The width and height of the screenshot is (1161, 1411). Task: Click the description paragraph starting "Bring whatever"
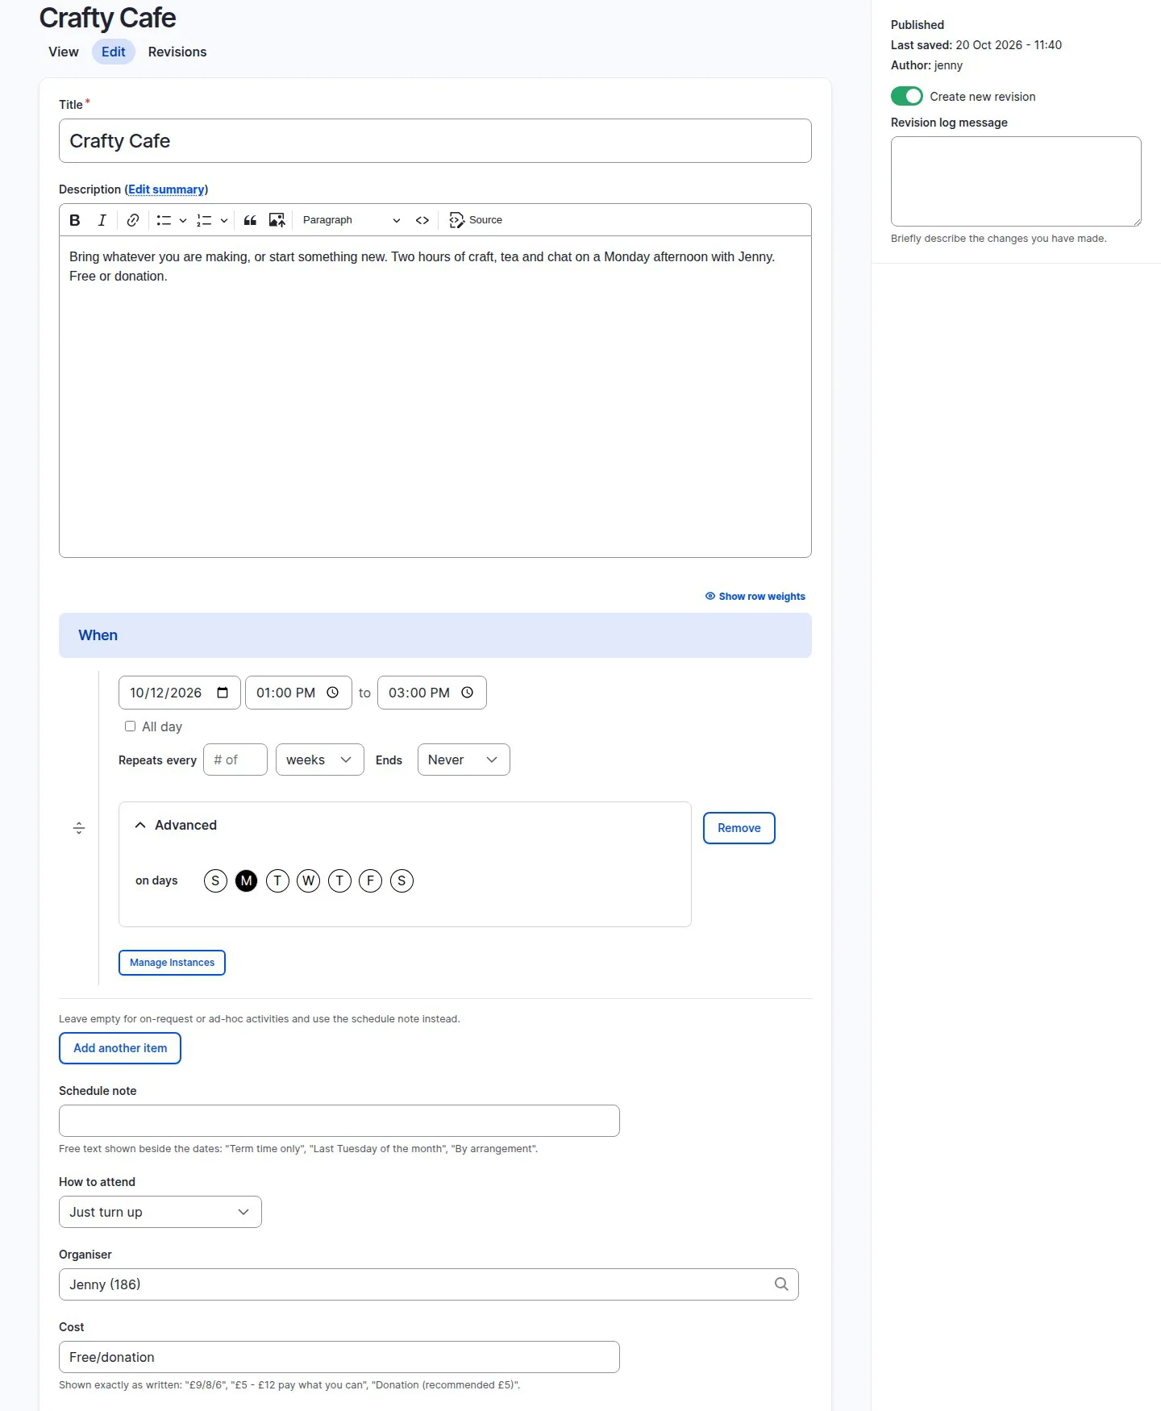(x=422, y=266)
